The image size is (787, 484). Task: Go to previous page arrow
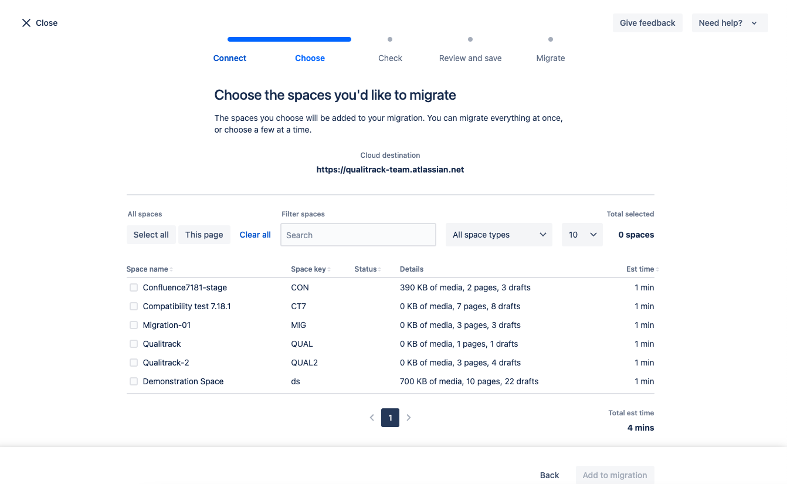click(372, 418)
